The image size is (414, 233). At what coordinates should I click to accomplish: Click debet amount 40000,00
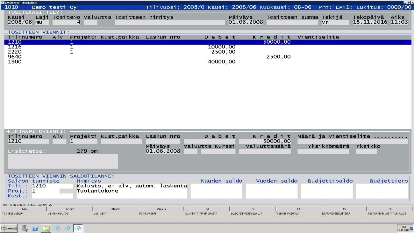pyautogui.click(x=222, y=62)
